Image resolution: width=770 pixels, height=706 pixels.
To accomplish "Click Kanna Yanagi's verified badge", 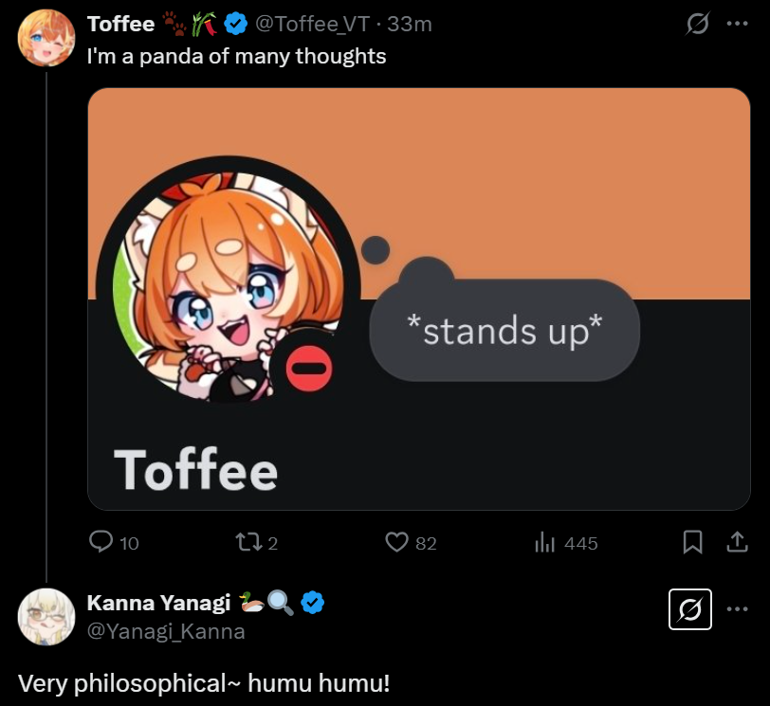I will [313, 603].
